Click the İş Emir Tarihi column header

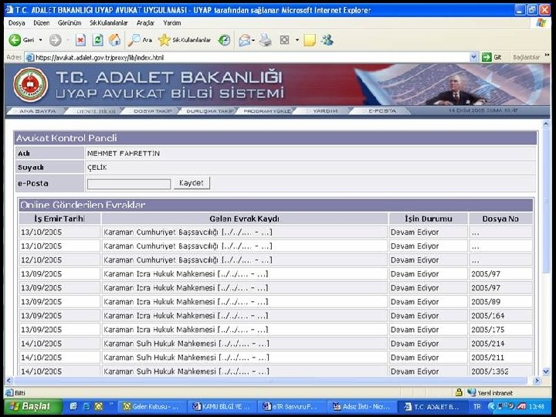pos(59,219)
